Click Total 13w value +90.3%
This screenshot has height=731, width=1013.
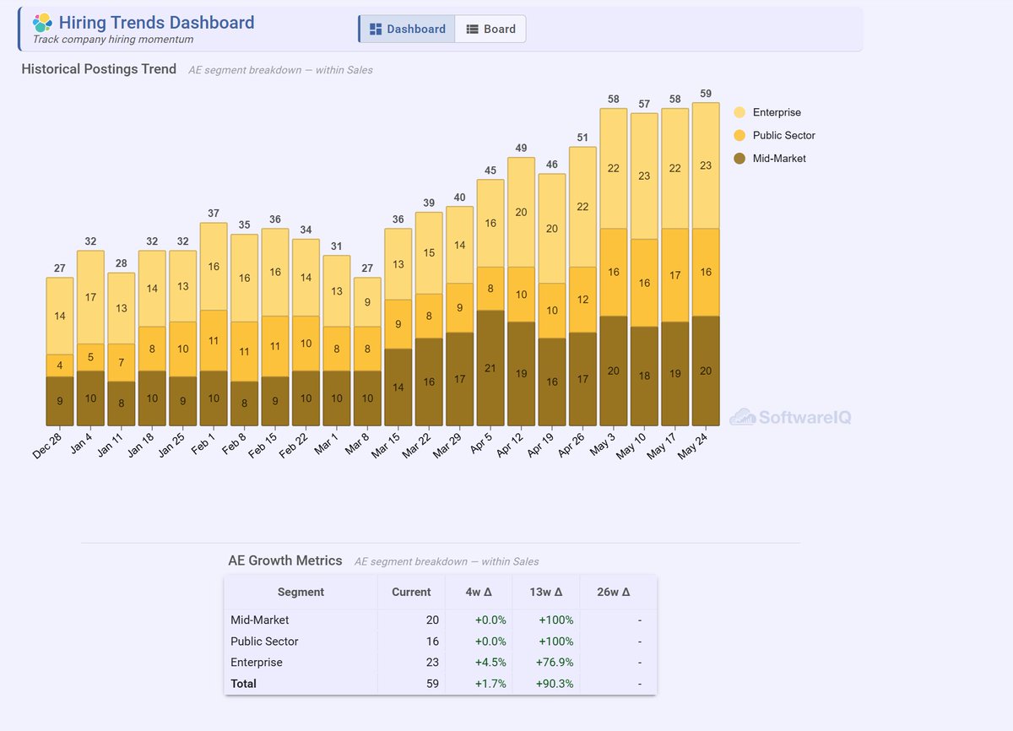click(x=555, y=684)
